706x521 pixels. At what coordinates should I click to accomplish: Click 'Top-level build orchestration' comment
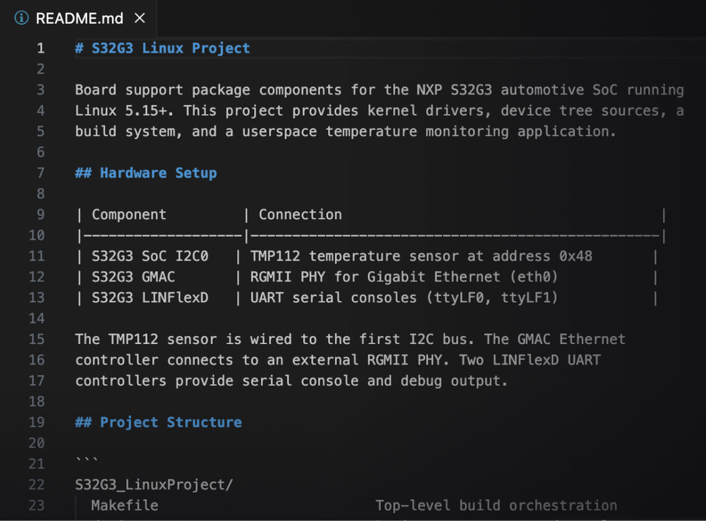(496, 505)
